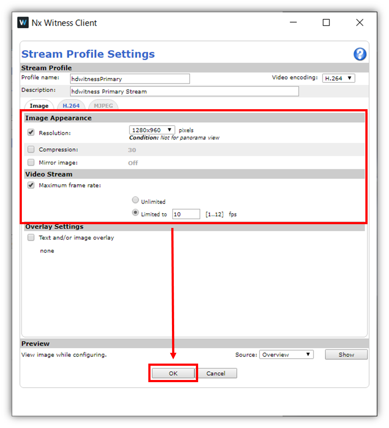Viewport: 389px width, 428px height.
Task: Open the blue help question mark icon
Action: click(360, 54)
